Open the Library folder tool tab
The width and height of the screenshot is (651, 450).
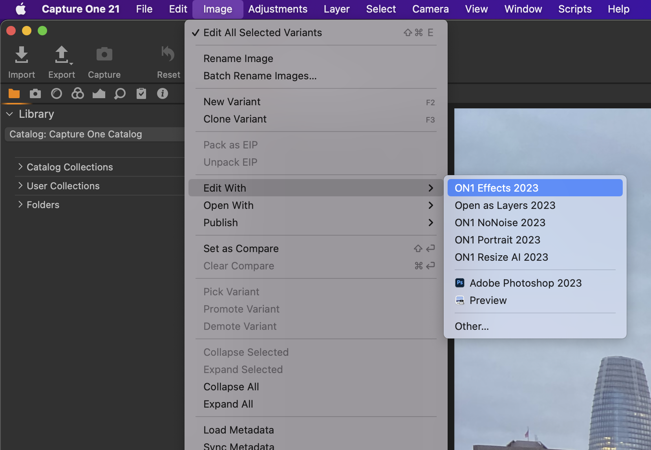pyautogui.click(x=14, y=93)
